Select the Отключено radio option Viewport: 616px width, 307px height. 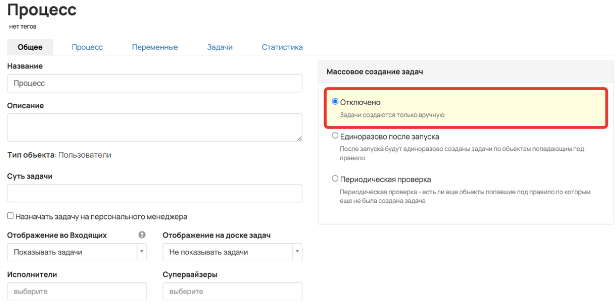pos(335,101)
